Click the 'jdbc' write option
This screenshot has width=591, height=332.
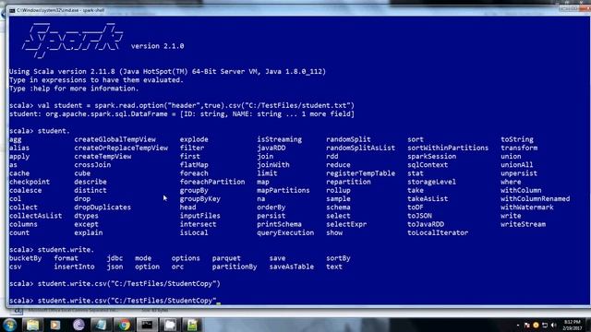(115, 258)
